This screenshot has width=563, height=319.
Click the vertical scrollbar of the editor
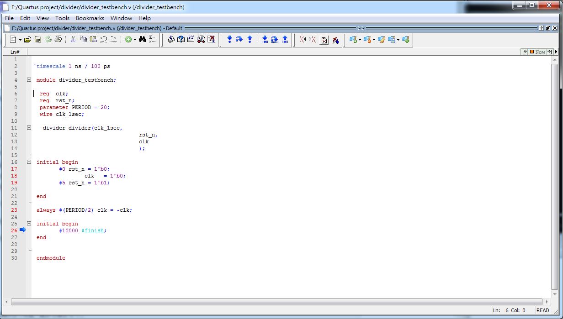click(x=555, y=177)
